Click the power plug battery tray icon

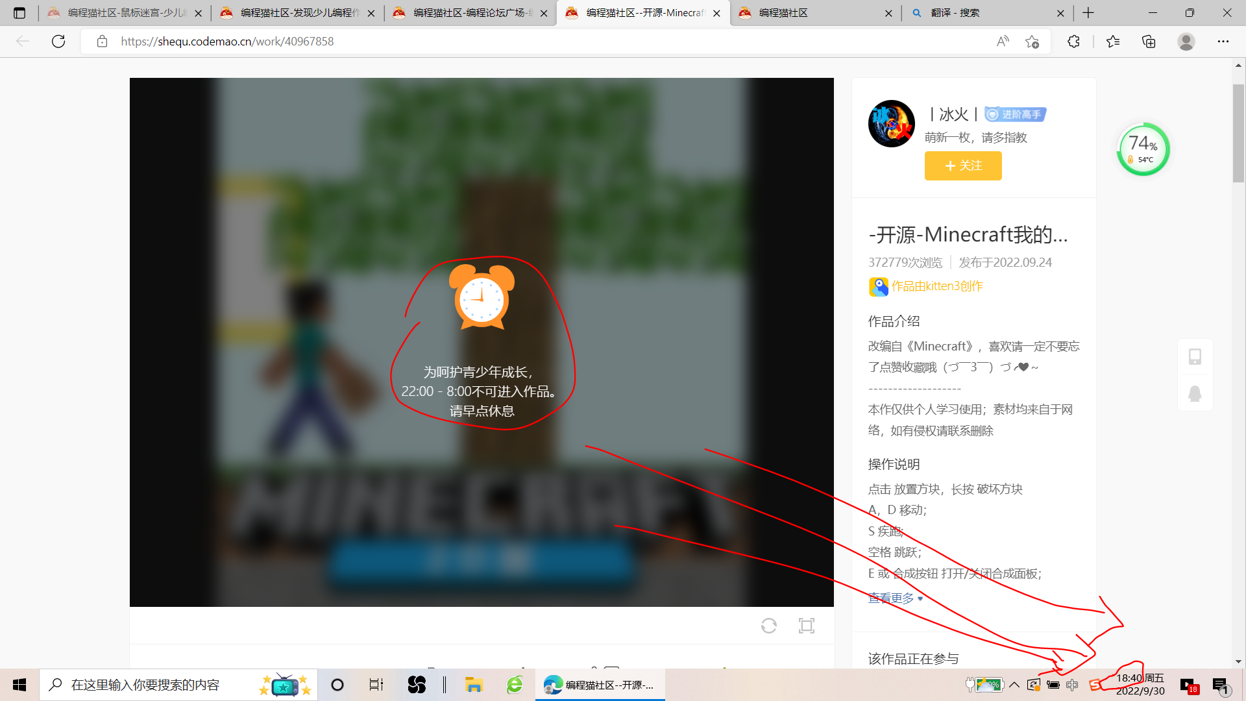click(1053, 685)
